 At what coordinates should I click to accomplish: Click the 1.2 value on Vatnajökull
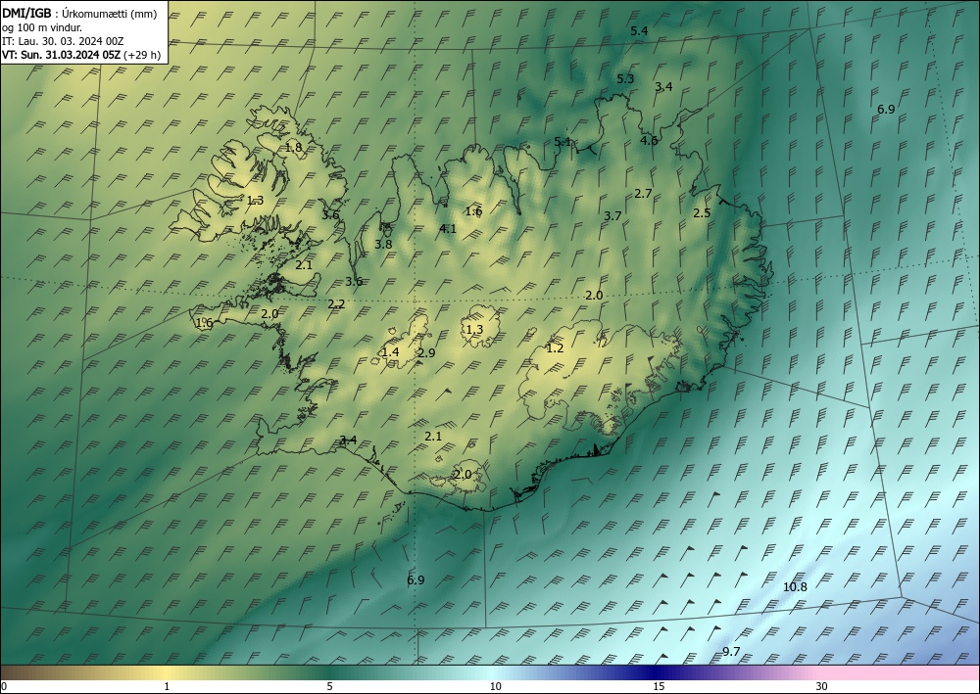(555, 348)
